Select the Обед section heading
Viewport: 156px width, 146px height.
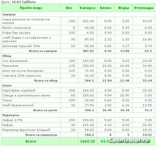[7, 56]
